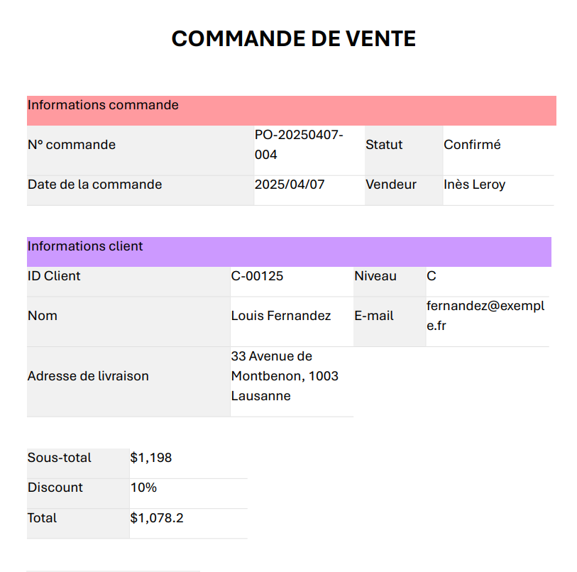Click the Vendeur label cell
The image size is (577, 572).
pyautogui.click(x=391, y=185)
